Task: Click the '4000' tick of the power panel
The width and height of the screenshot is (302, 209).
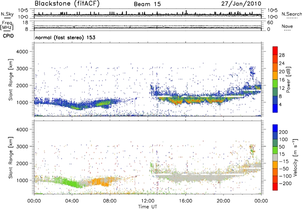Action: pos(22,52)
